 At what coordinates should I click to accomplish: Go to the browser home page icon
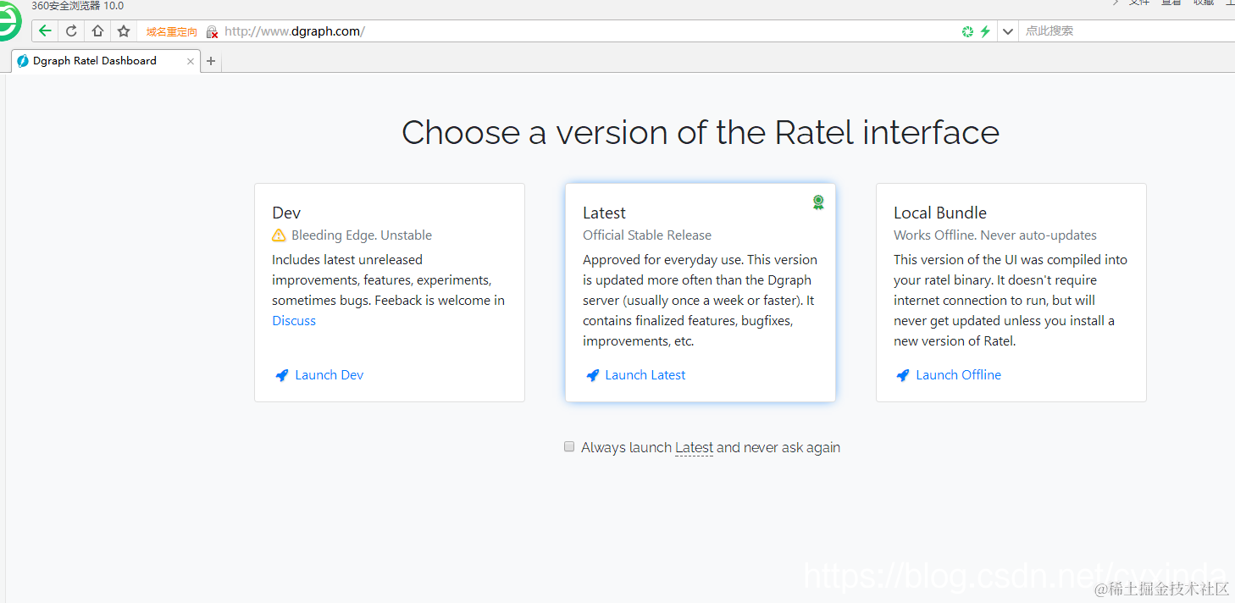pos(97,31)
